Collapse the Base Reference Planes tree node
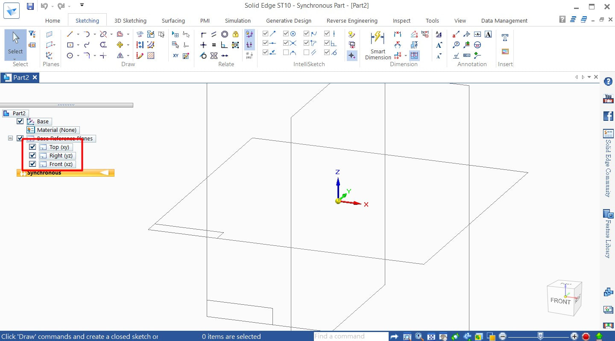 point(11,138)
